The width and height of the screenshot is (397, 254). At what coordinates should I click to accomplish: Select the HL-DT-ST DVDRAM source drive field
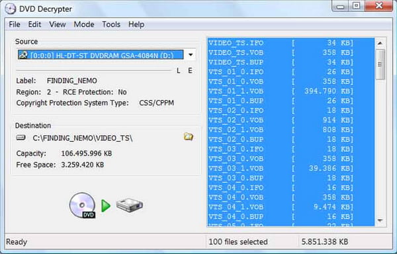[x=101, y=55]
